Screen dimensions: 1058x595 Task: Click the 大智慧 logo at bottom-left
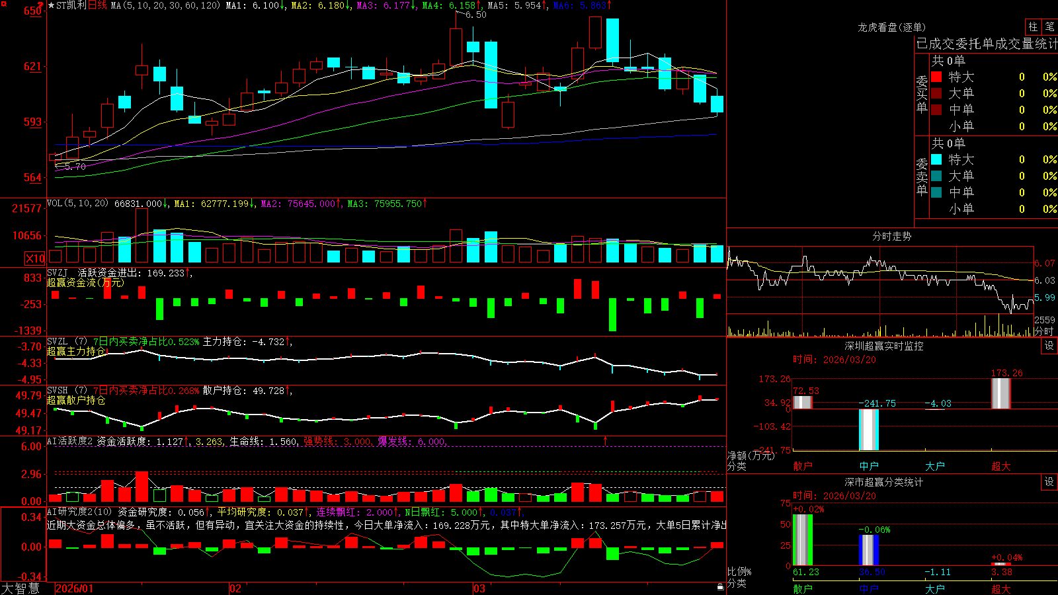pyautogui.click(x=20, y=588)
